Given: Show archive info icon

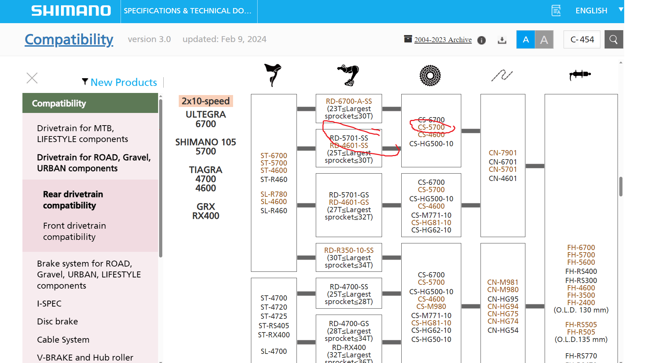Looking at the screenshot, I should coord(482,40).
